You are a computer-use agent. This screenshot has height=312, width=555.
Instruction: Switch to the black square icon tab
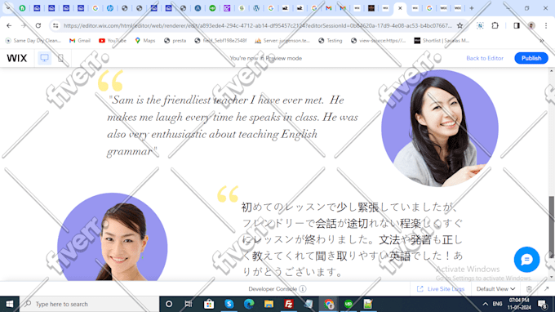[371, 8]
